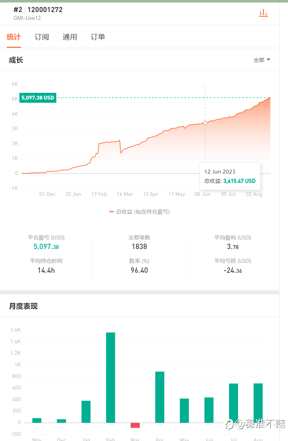Click the February monthly performance bar
Viewport: 288px width, 441px height.
[111, 377]
